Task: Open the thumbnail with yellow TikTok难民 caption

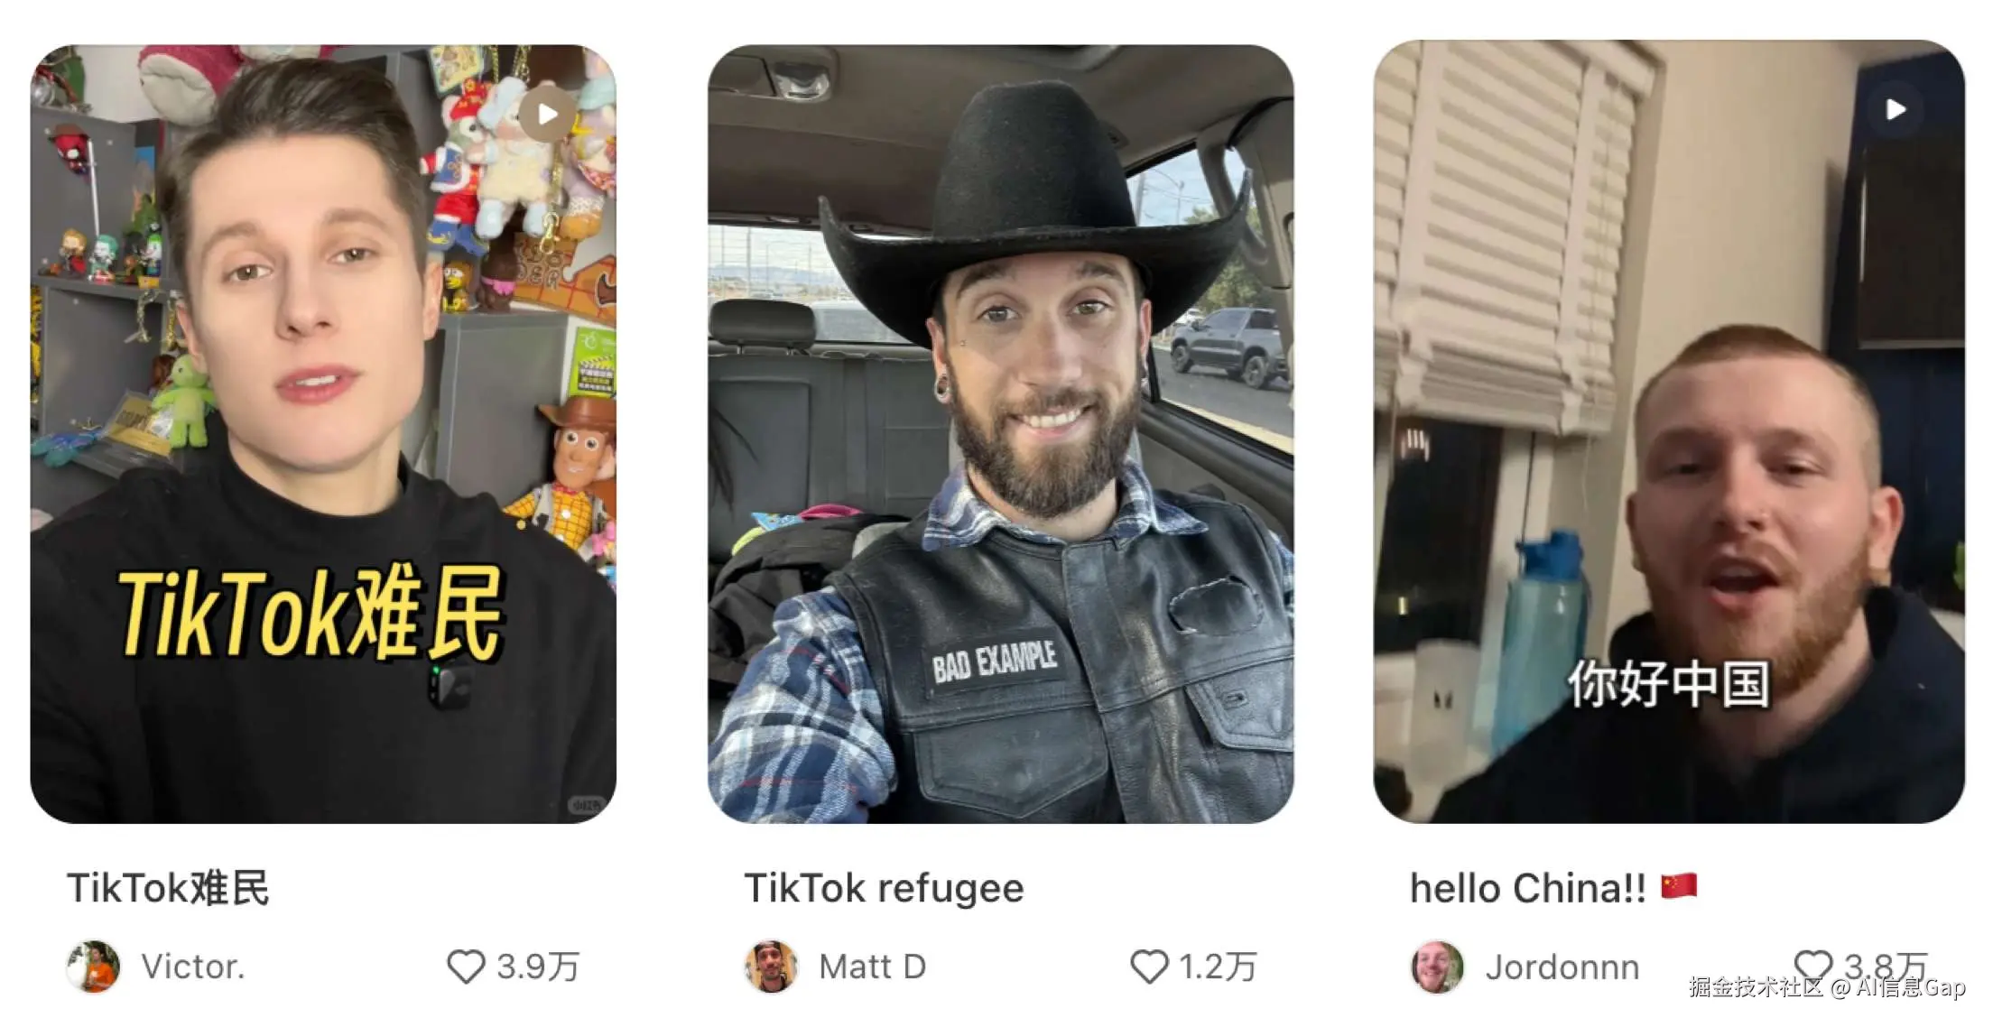Action: pos(323,433)
